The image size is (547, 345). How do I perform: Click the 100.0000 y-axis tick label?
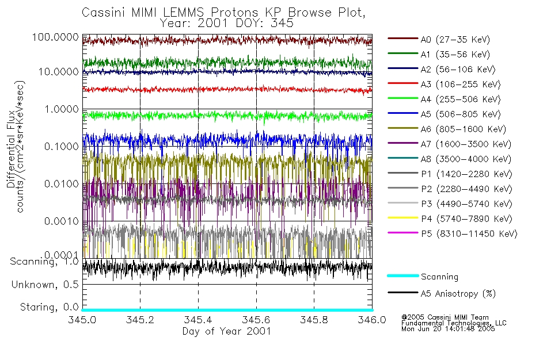click(x=55, y=37)
